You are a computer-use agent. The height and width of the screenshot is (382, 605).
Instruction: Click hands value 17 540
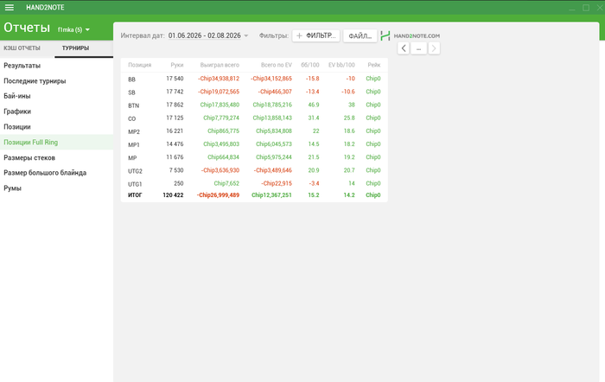click(175, 79)
